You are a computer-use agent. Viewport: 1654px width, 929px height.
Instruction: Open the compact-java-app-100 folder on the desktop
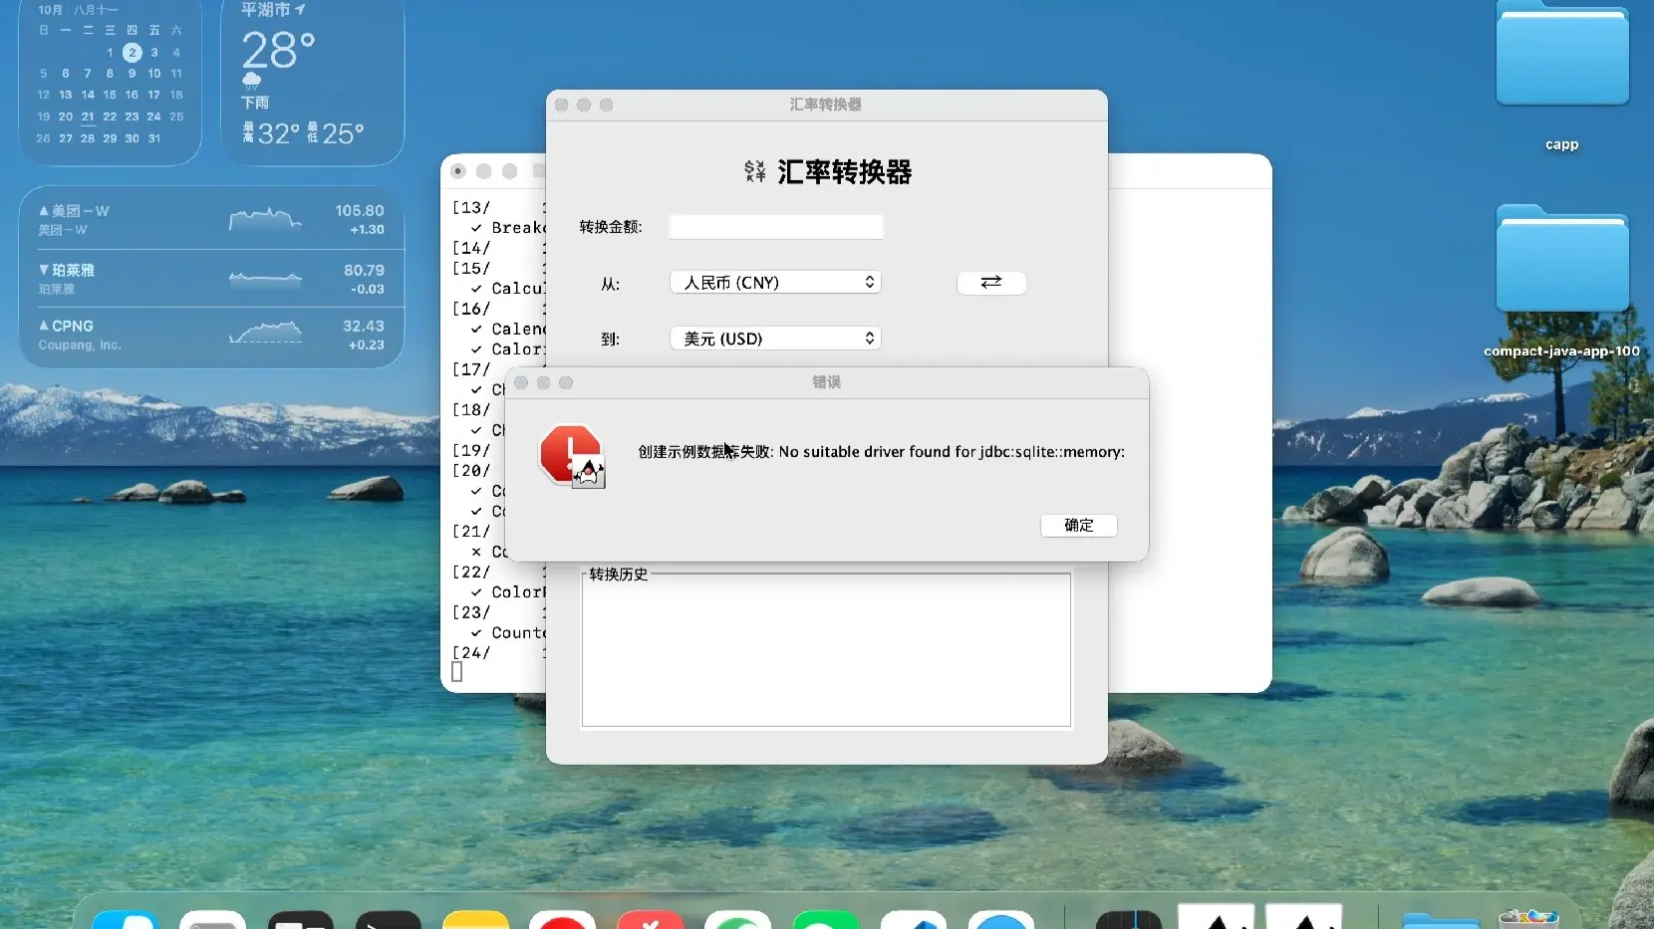click(1560, 259)
